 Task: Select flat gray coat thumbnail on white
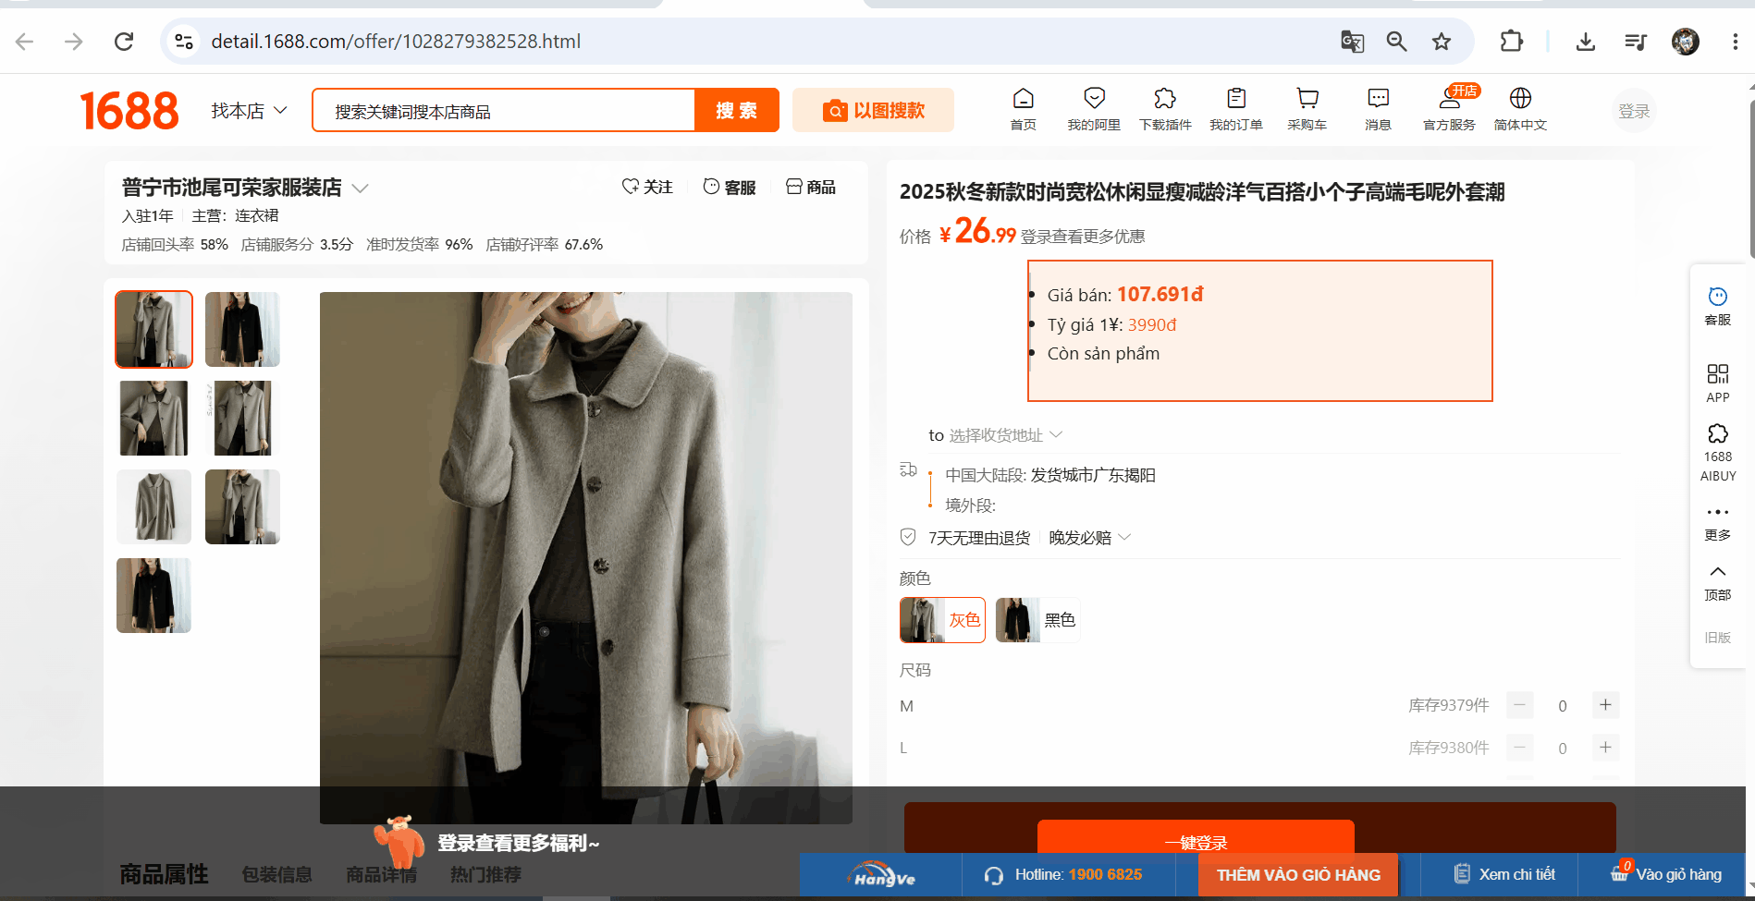(153, 506)
